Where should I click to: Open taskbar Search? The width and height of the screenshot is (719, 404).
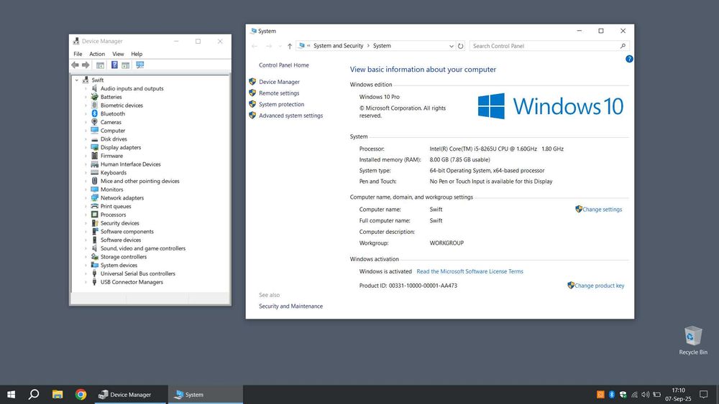coord(34,395)
